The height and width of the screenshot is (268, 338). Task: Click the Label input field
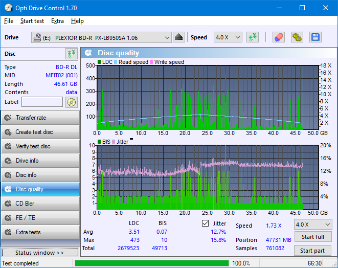coord(42,102)
